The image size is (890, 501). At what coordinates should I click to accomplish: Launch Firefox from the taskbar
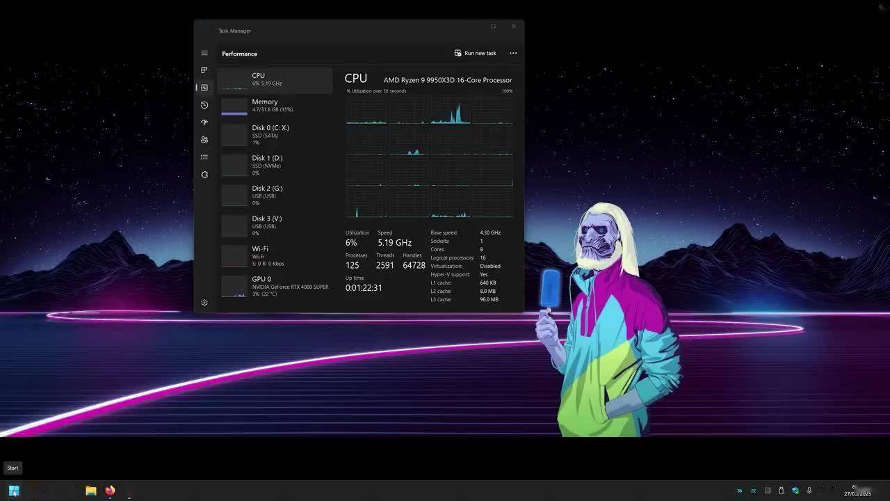[x=110, y=491]
